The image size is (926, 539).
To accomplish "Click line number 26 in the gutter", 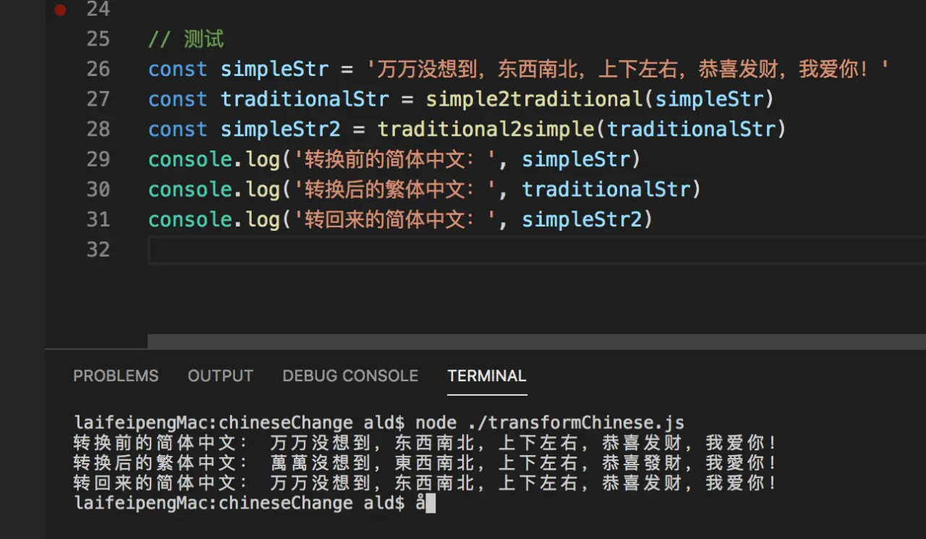I will click(98, 69).
